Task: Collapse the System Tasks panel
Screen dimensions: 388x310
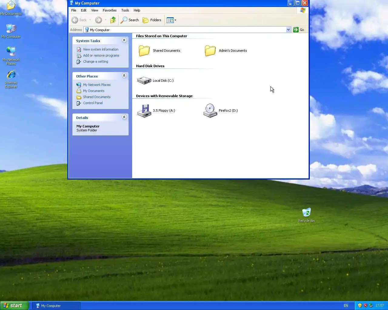Action: point(124,40)
